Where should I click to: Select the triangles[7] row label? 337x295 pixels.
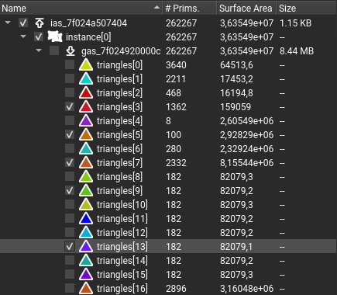click(119, 163)
